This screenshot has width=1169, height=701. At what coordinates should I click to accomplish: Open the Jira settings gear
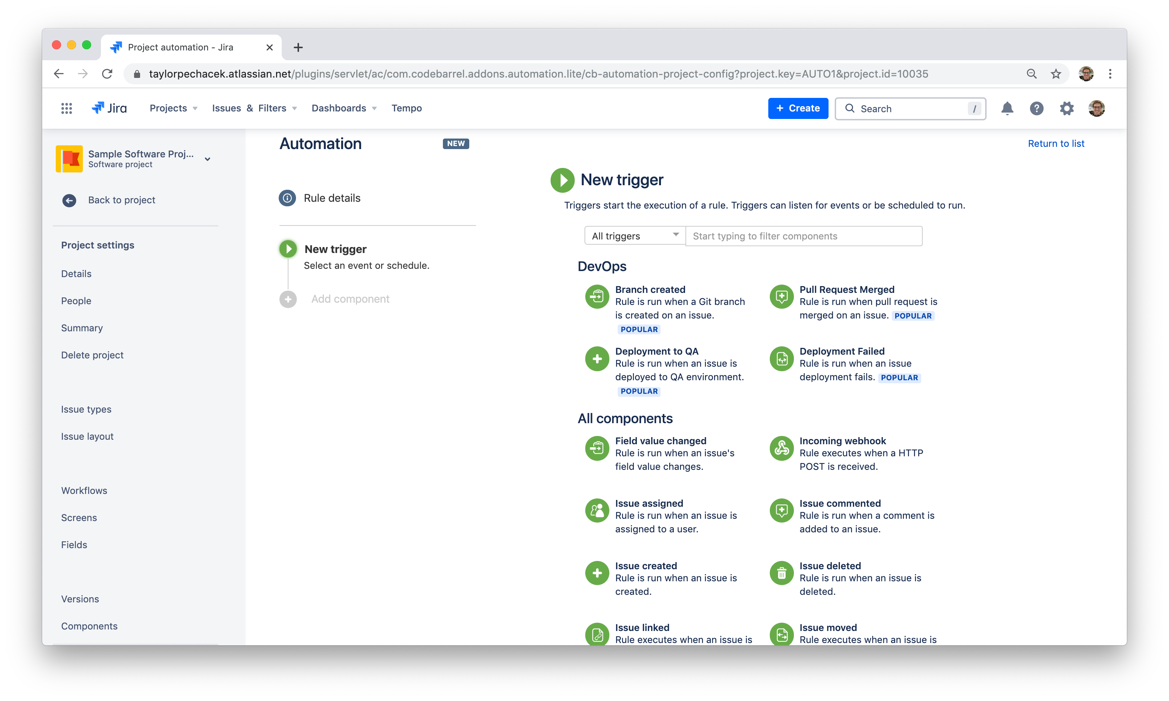pyautogui.click(x=1067, y=109)
